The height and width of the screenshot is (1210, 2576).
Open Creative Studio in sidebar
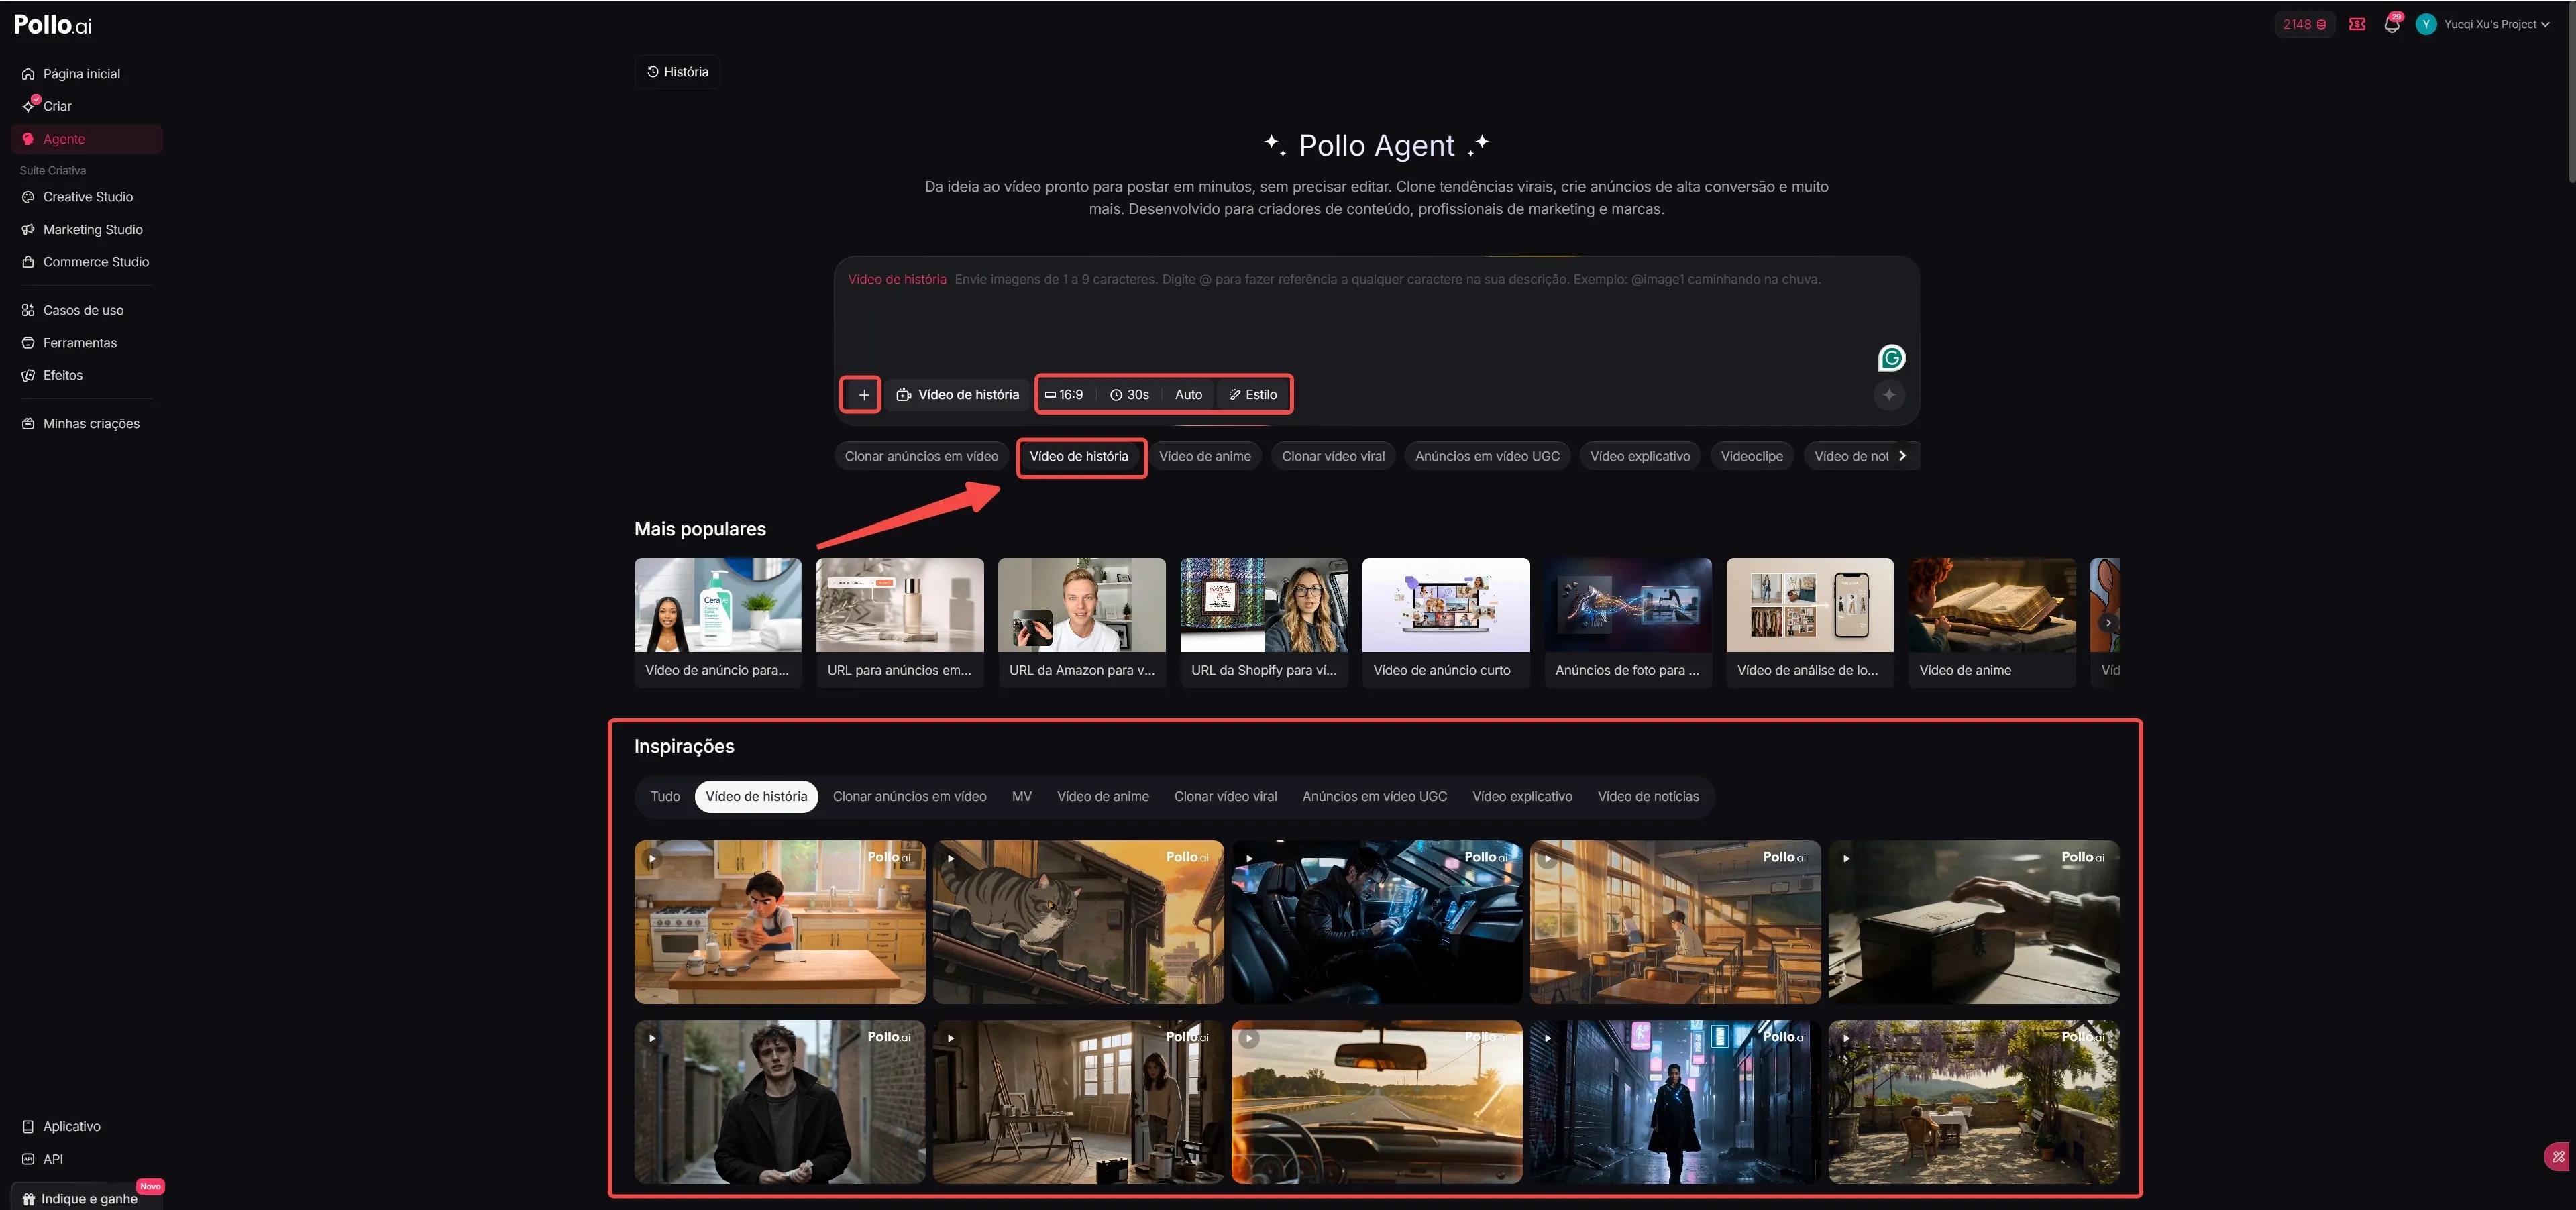pos(86,197)
